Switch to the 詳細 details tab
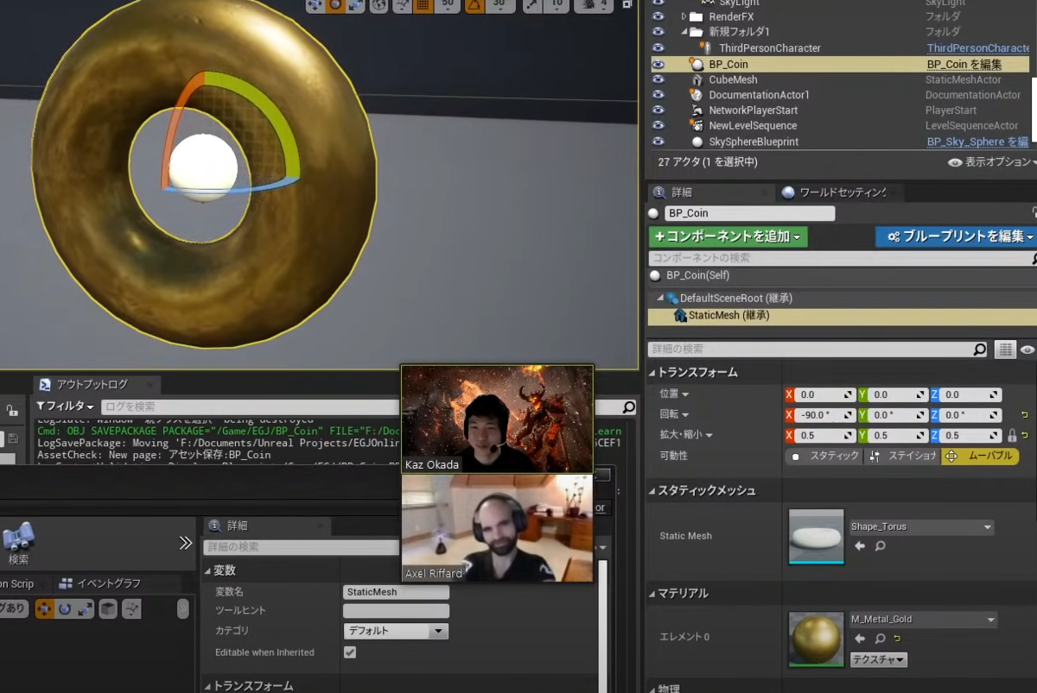 point(681,192)
